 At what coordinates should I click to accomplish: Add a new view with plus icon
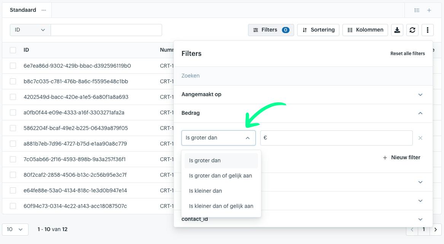[429, 10]
